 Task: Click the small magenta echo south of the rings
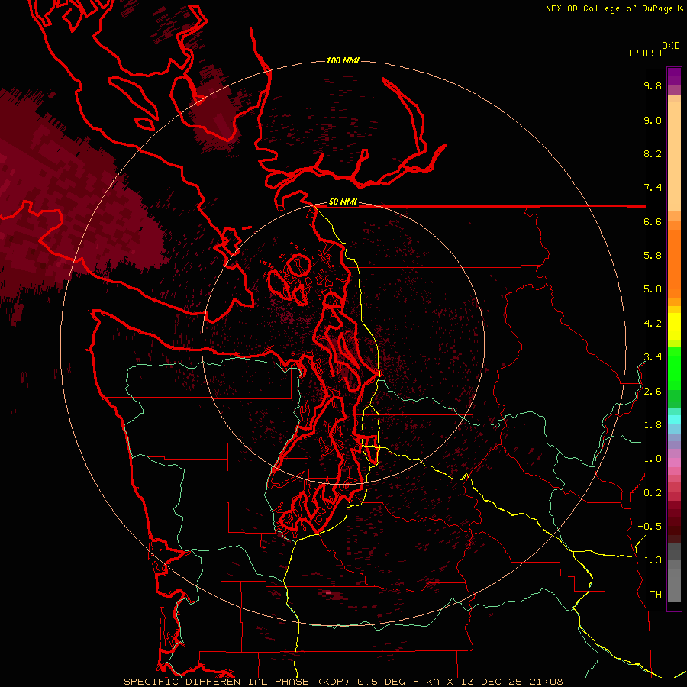click(328, 592)
